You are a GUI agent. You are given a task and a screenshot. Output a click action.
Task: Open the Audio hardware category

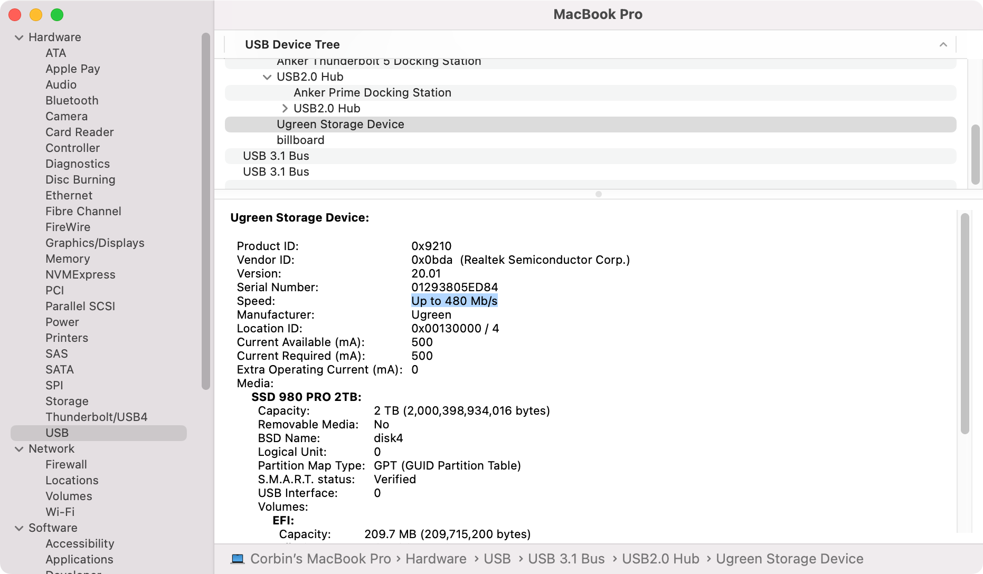(x=61, y=85)
